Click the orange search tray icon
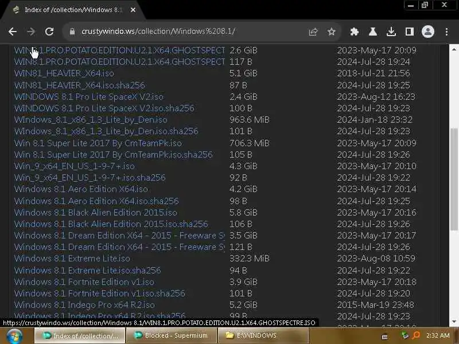The image size is (459, 344). pyautogui.click(x=416, y=335)
